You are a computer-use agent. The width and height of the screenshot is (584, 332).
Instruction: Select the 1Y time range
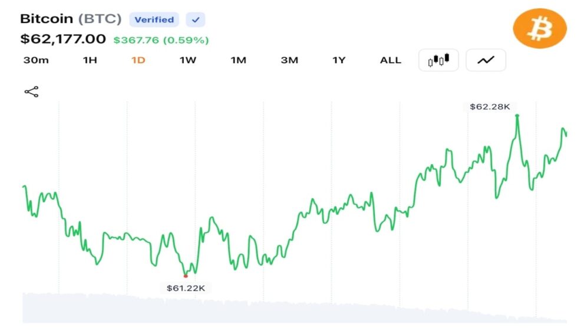339,60
